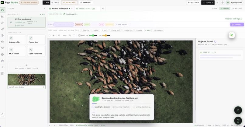The image size is (245, 127).
Task: Click the + NEW workspace link
Action: click(x=42, y=14)
